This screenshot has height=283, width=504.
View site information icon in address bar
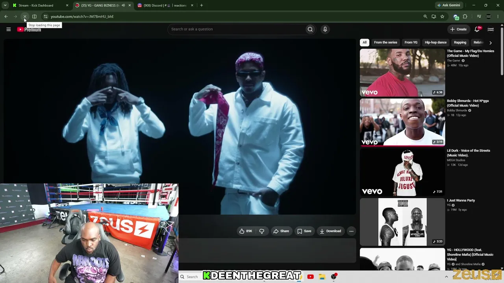45,17
